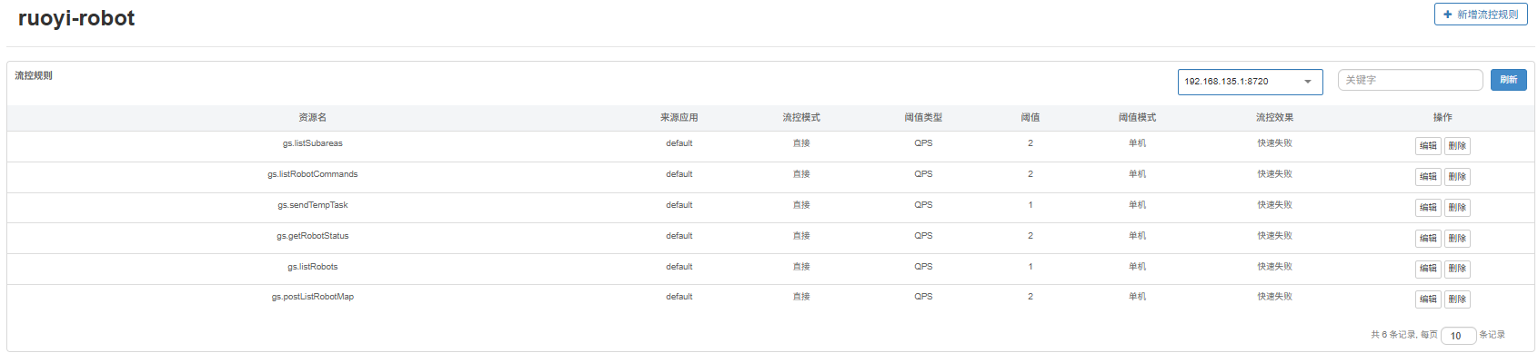This screenshot has height=353, width=1538.
Task: Edit the gs.listRobots rule
Action: 1428,269
